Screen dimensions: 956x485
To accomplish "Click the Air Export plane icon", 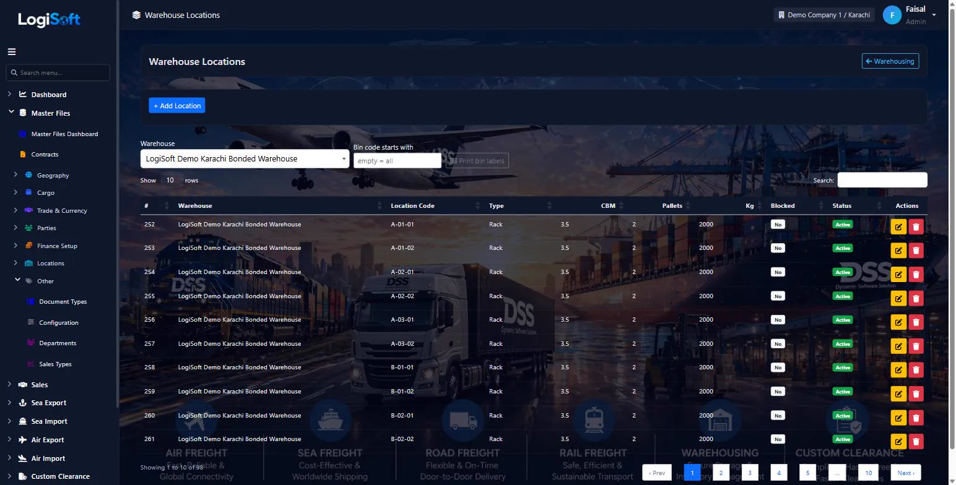I will (23, 440).
